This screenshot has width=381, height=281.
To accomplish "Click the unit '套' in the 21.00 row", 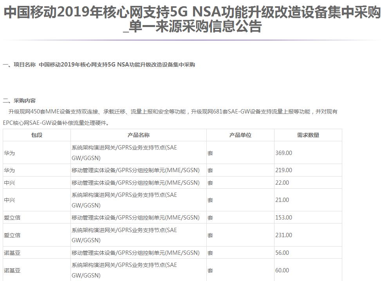I will coord(210,200).
